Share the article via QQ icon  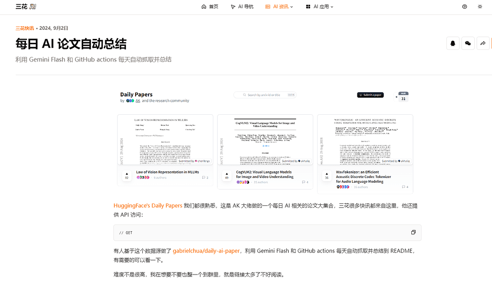pyautogui.click(x=453, y=43)
